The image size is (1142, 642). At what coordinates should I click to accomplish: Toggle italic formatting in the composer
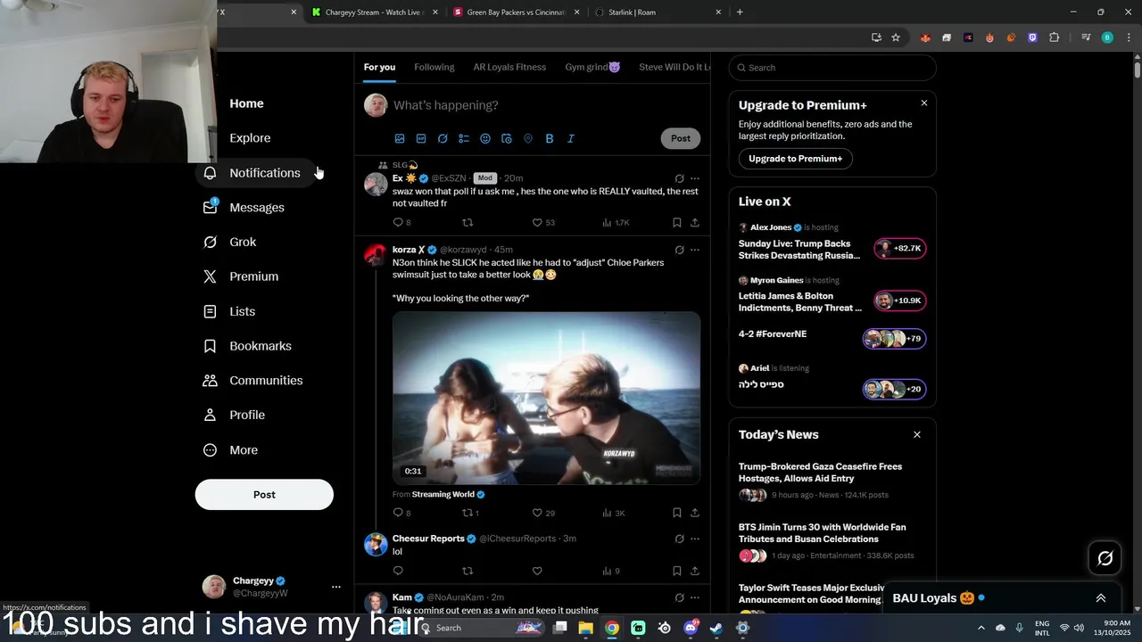tap(571, 138)
